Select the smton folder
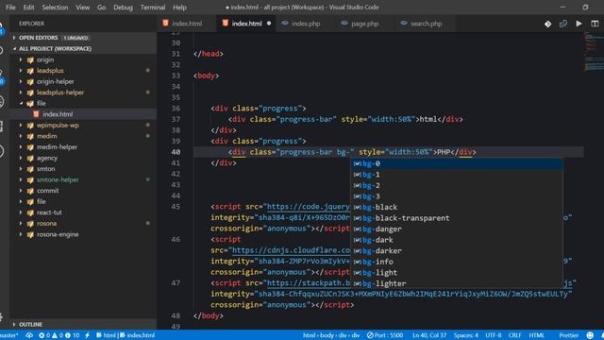Screen dimensions: 604x340 83,169
